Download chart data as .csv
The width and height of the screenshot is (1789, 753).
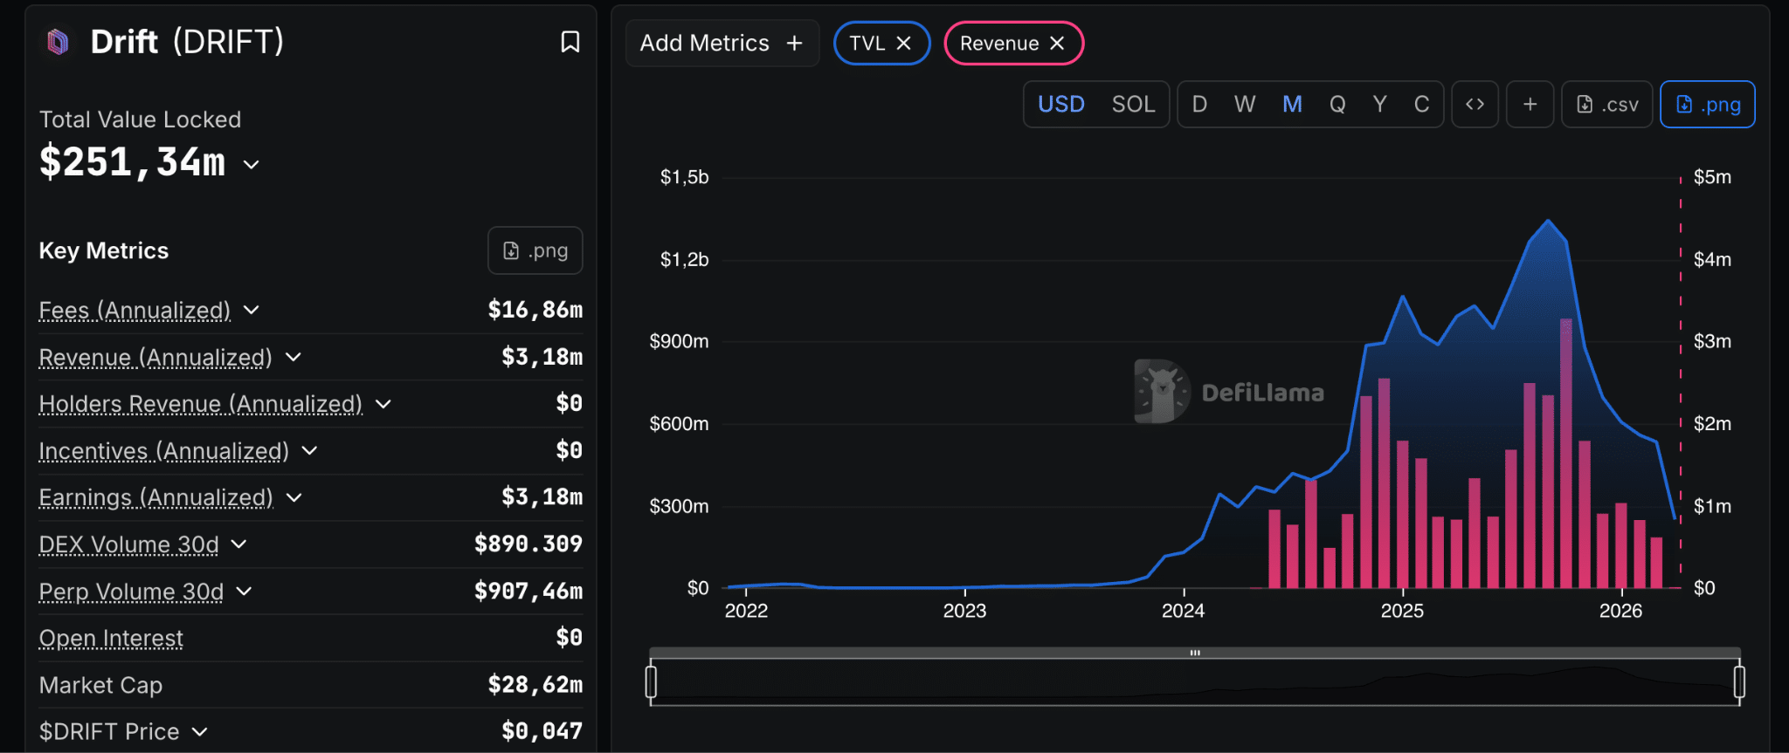click(x=1606, y=105)
